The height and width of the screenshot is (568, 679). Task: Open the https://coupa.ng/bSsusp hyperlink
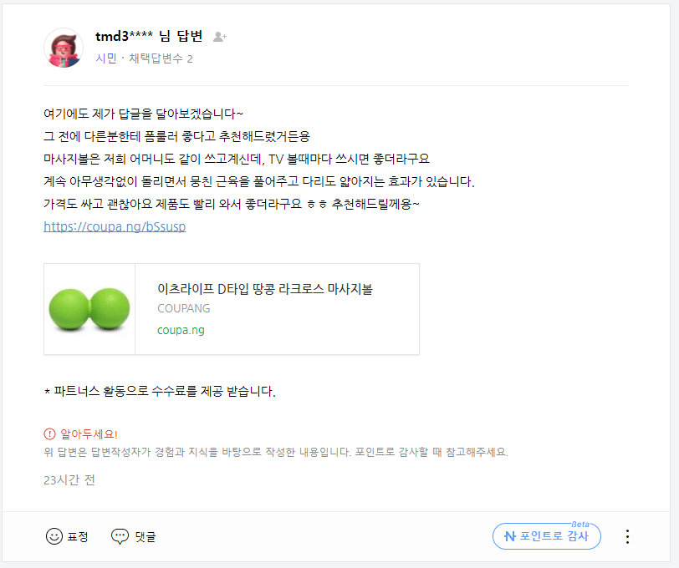point(115,226)
